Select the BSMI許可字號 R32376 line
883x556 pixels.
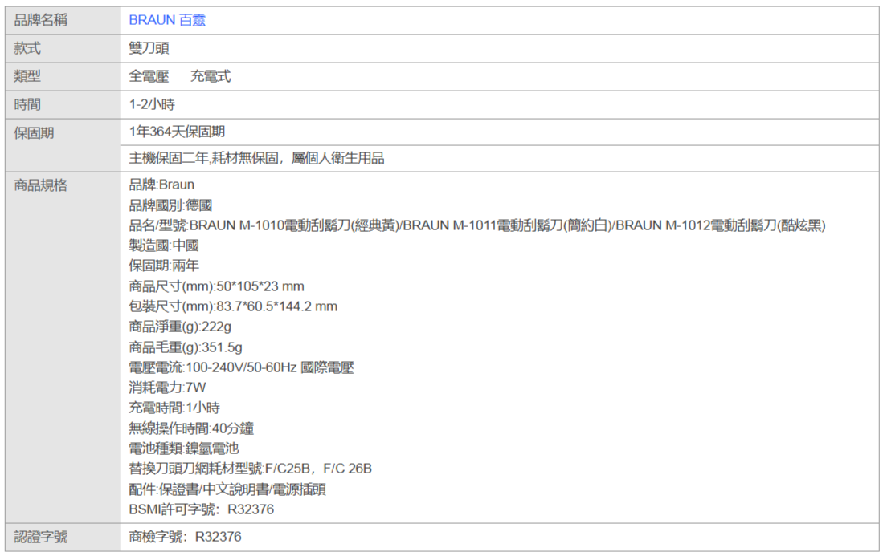click(x=201, y=510)
